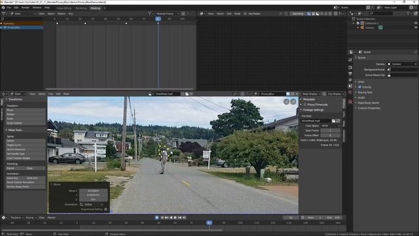Open the Scene properties tab icon
The width and height of the screenshot is (419, 236).
(x=350, y=86)
